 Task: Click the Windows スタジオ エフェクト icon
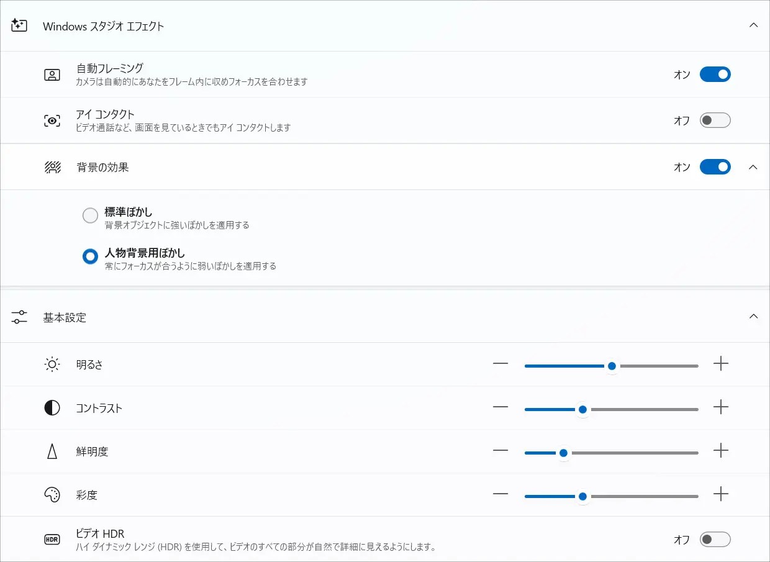pyautogui.click(x=19, y=25)
